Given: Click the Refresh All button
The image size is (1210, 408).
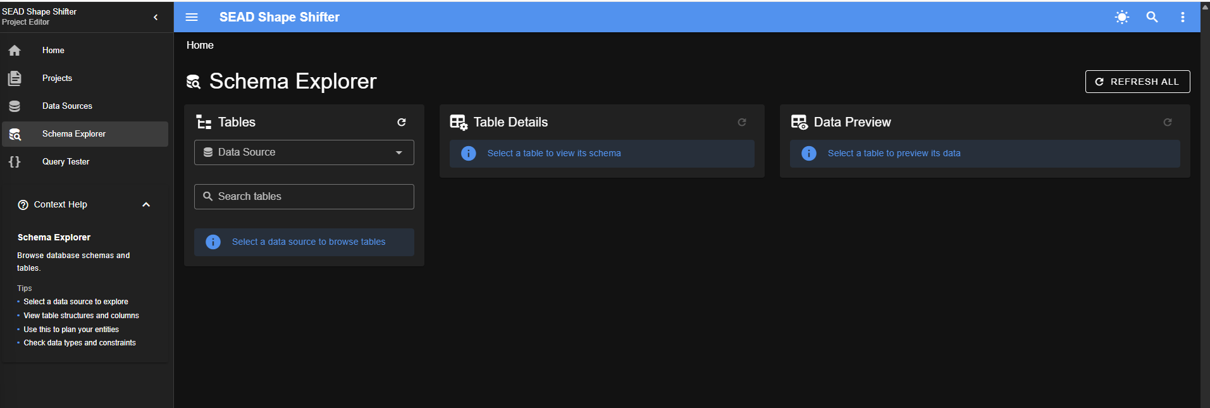Looking at the screenshot, I should tap(1137, 82).
